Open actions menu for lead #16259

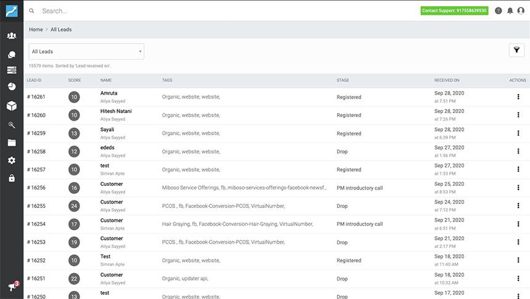[518, 133]
